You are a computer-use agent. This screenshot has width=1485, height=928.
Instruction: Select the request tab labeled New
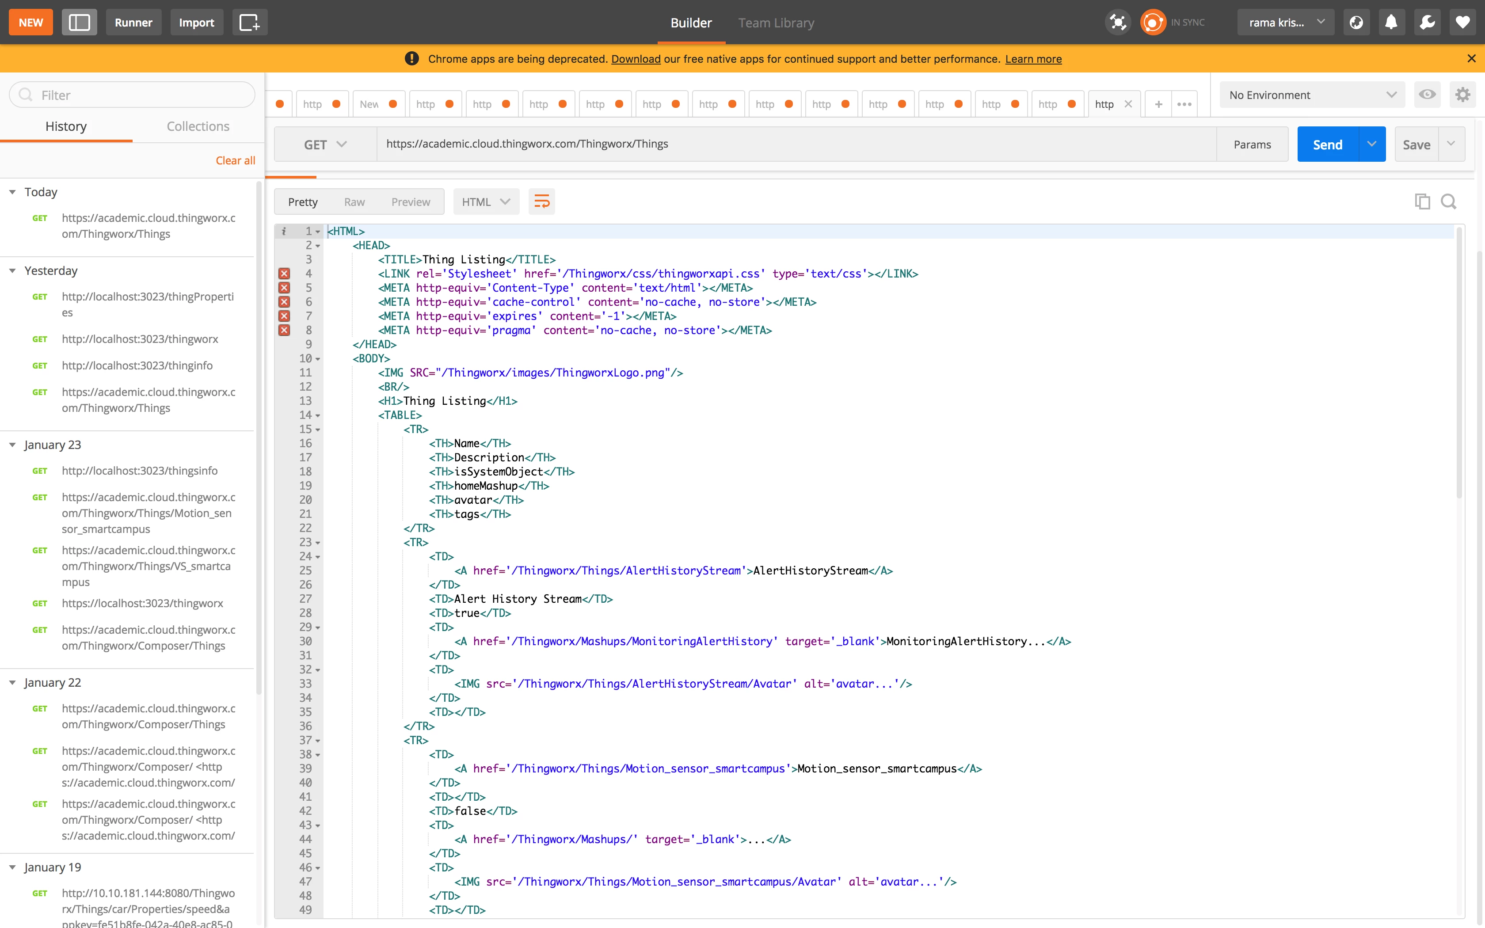(x=378, y=104)
